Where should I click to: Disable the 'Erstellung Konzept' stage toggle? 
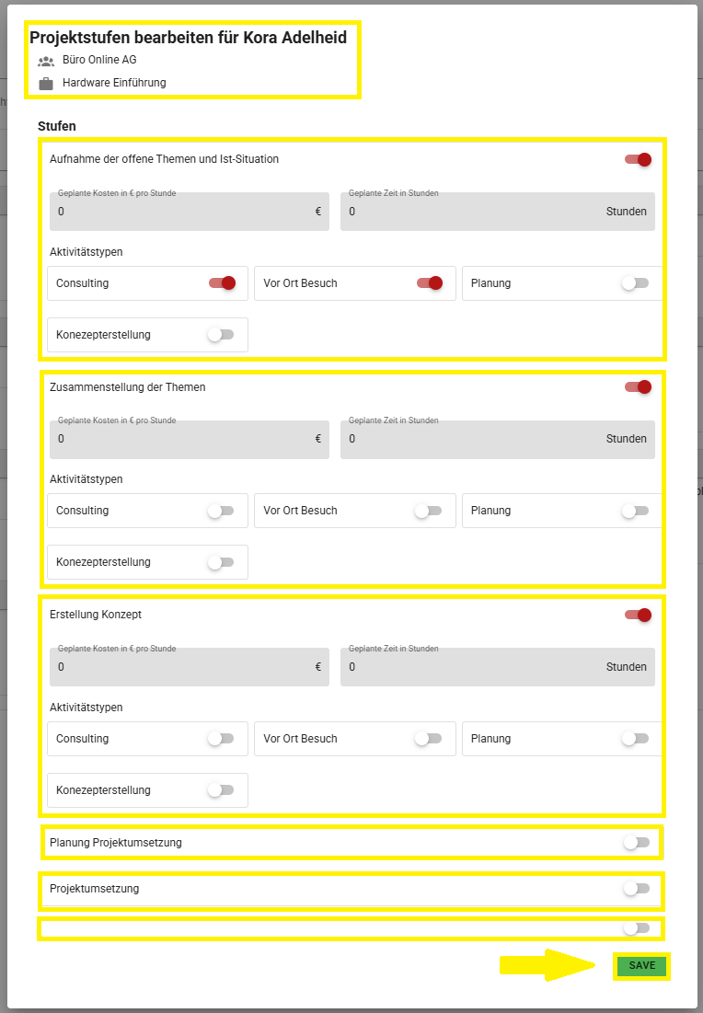click(x=638, y=615)
